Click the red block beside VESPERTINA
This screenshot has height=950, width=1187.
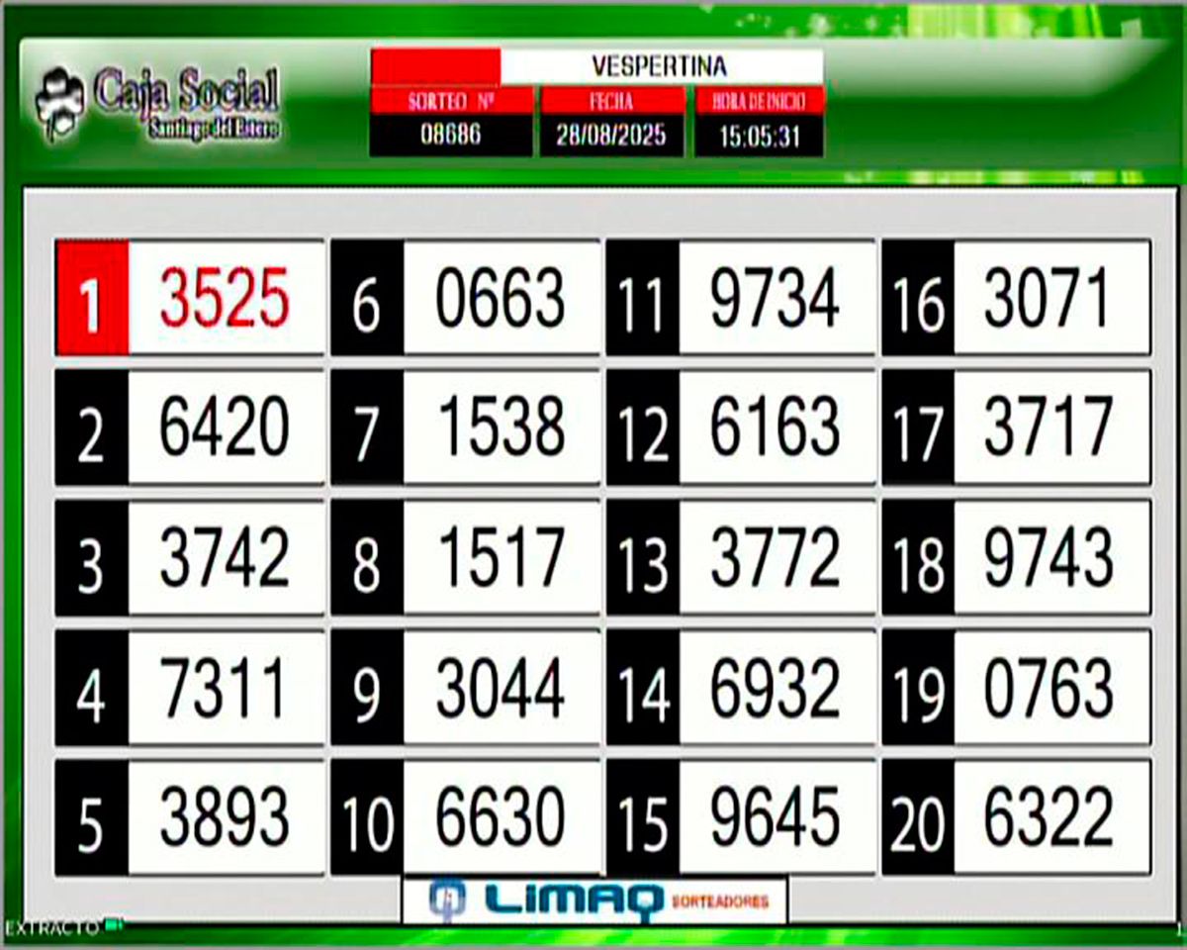click(435, 66)
